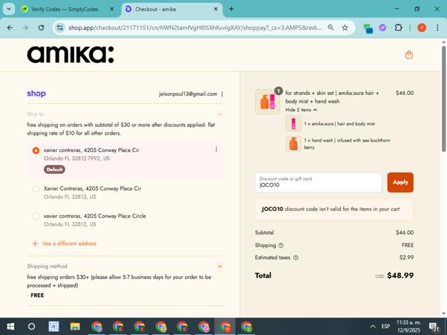Open File Explorer from taskbar

point(75,327)
